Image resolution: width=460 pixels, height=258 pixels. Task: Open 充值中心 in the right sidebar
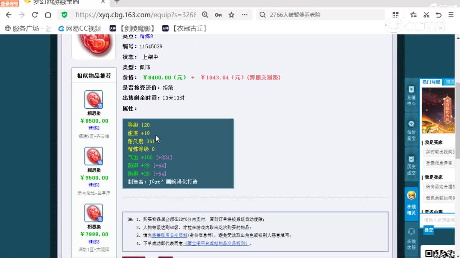click(411, 96)
